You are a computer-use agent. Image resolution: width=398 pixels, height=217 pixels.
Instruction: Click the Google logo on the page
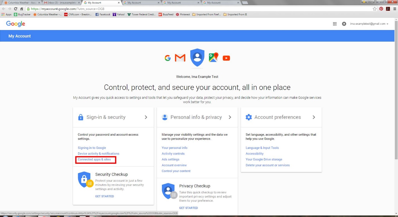tap(16, 24)
